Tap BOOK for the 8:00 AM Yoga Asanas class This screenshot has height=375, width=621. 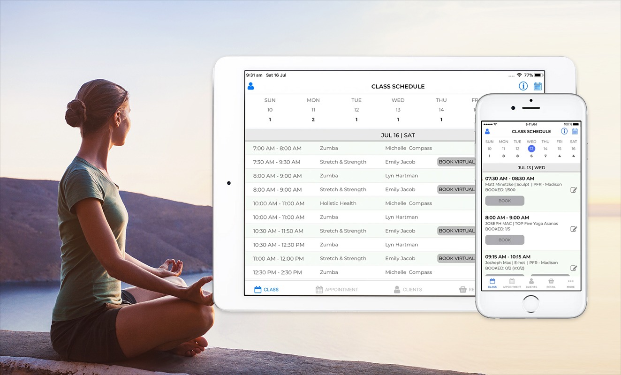click(505, 240)
